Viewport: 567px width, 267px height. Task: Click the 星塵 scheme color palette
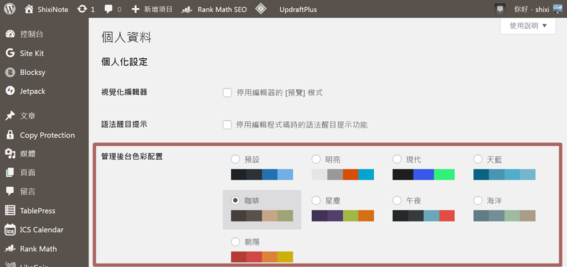pos(343,215)
